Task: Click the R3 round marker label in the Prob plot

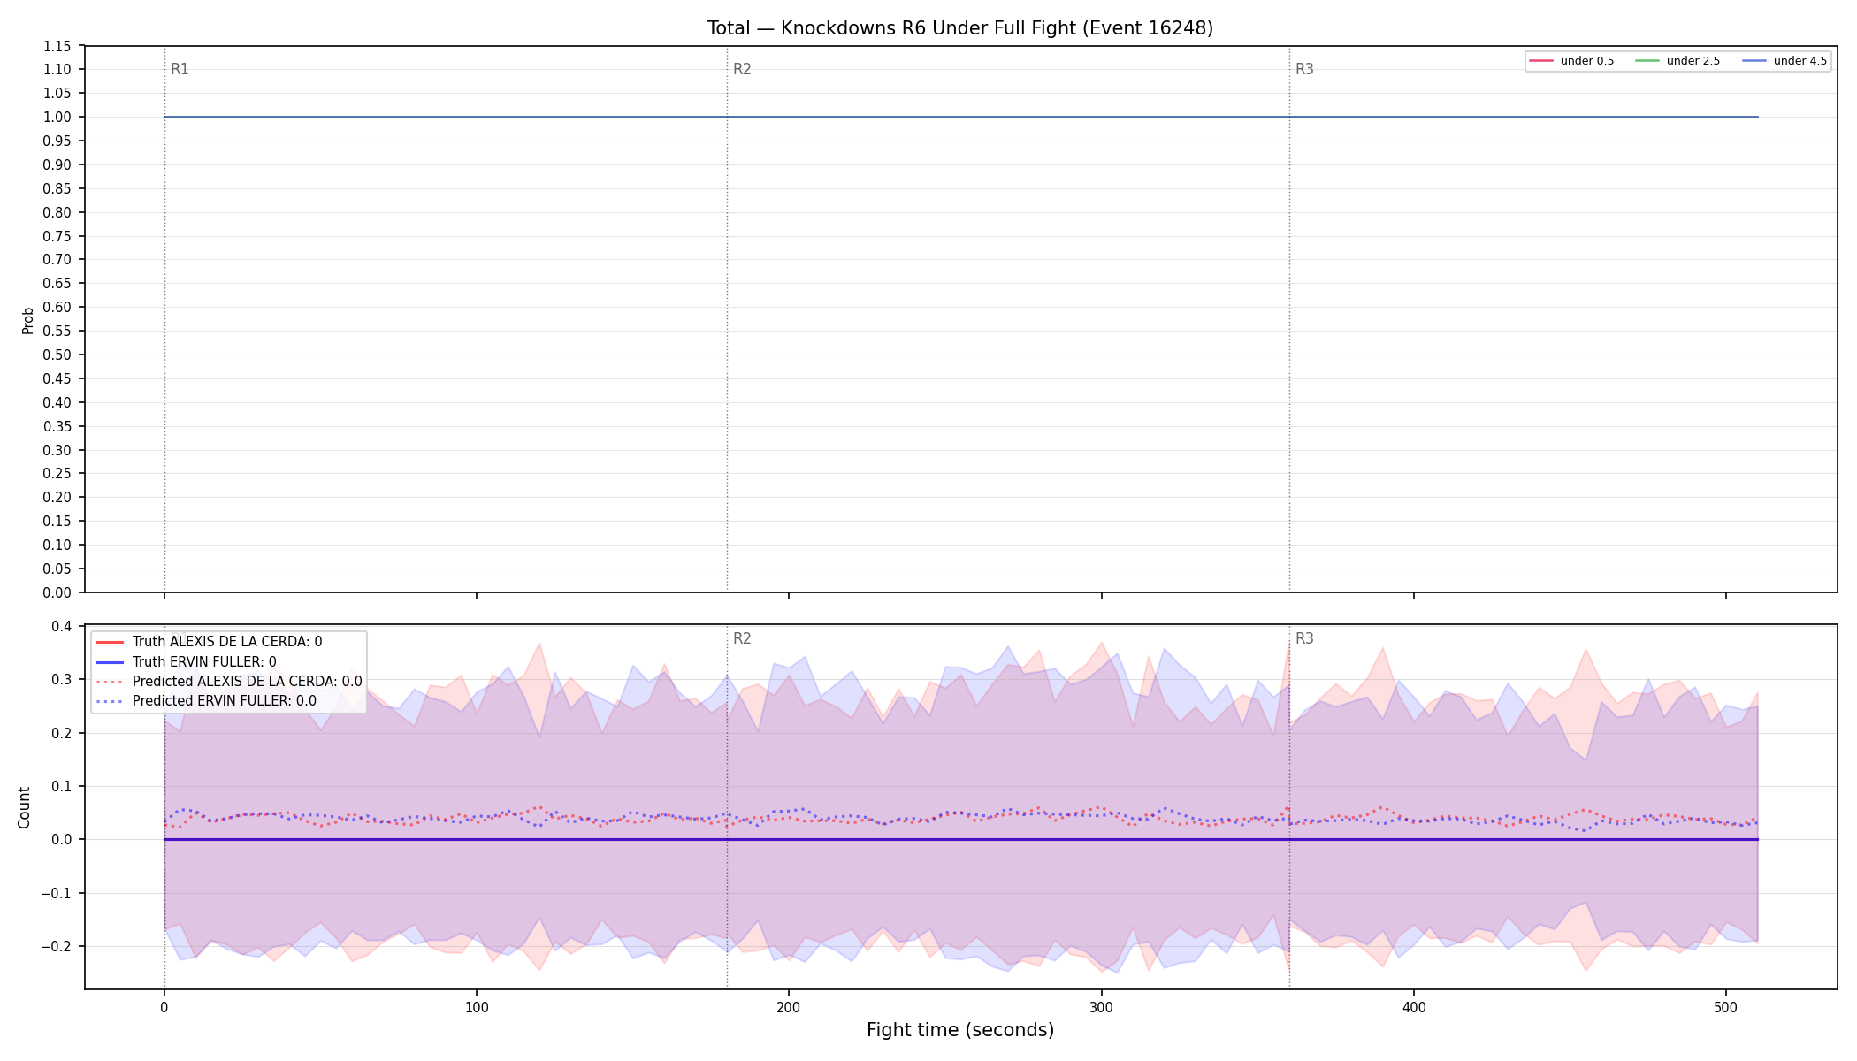Action: (x=1304, y=69)
